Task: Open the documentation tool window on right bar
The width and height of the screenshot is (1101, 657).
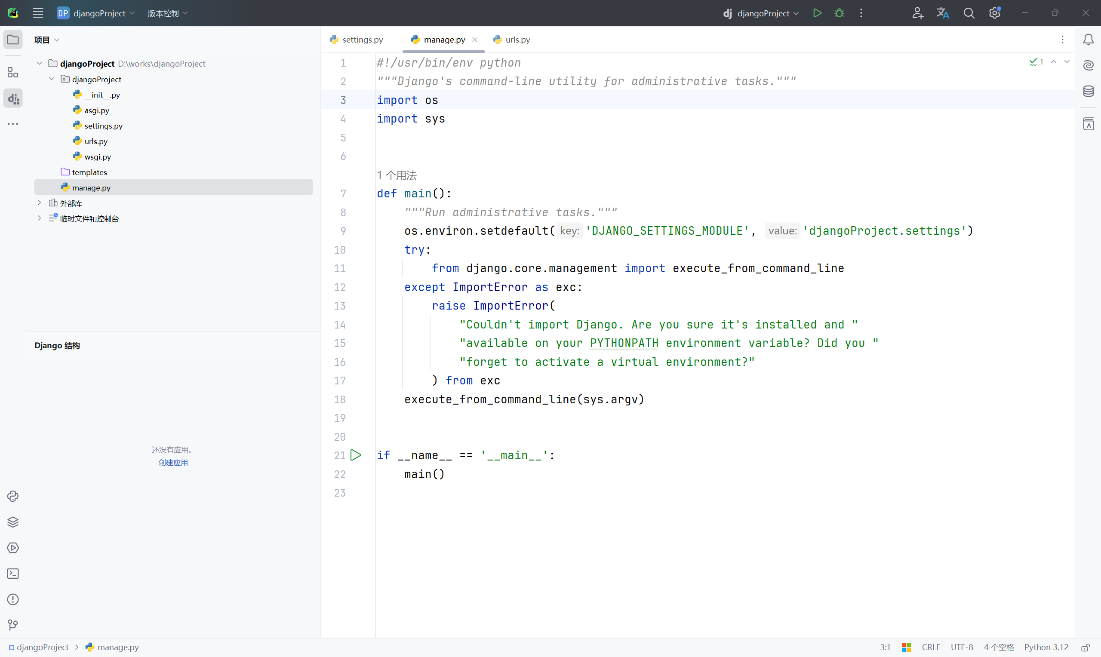Action: coord(1088,124)
